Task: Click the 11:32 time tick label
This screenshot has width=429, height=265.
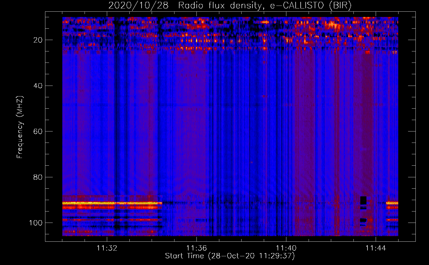Action: pyautogui.click(x=107, y=248)
